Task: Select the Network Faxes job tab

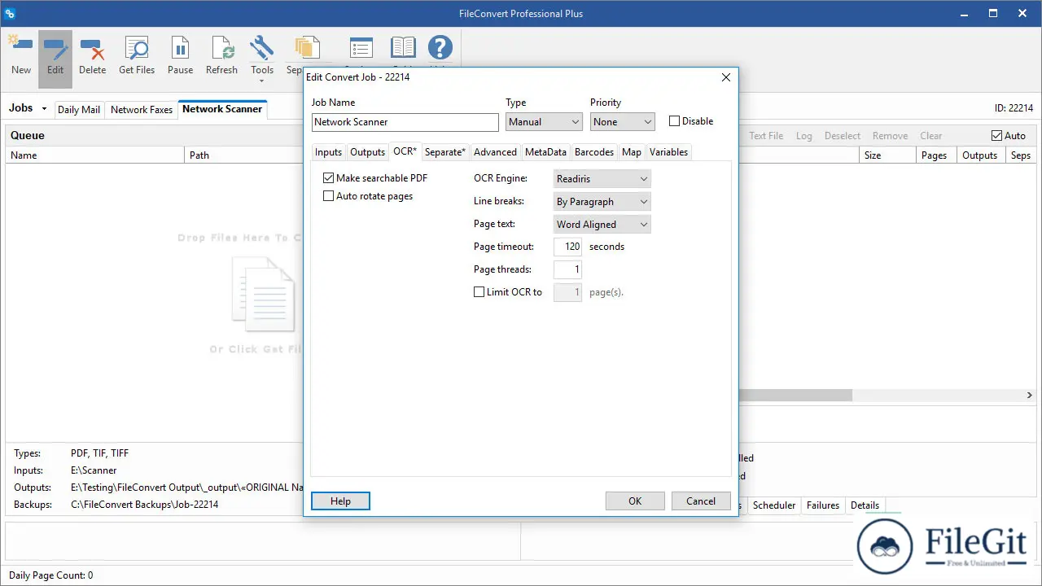Action: tap(142, 110)
